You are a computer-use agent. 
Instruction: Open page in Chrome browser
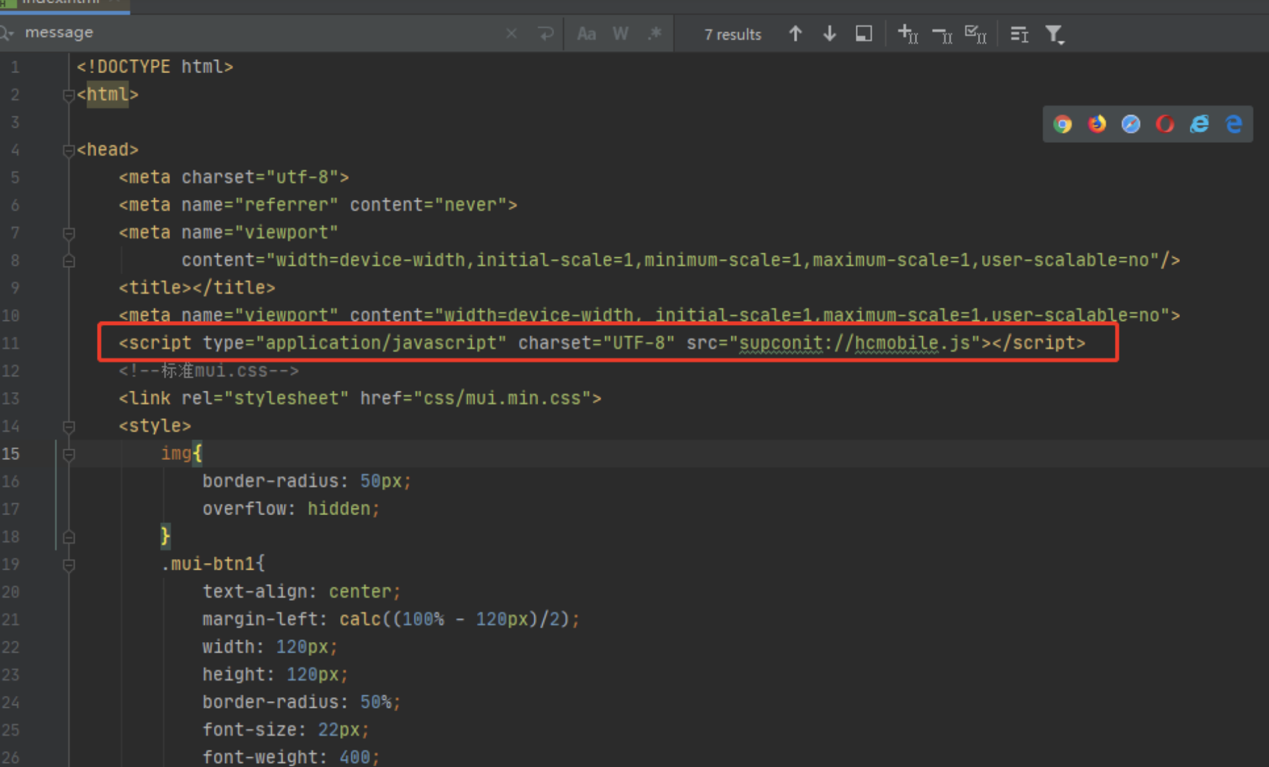1062,124
